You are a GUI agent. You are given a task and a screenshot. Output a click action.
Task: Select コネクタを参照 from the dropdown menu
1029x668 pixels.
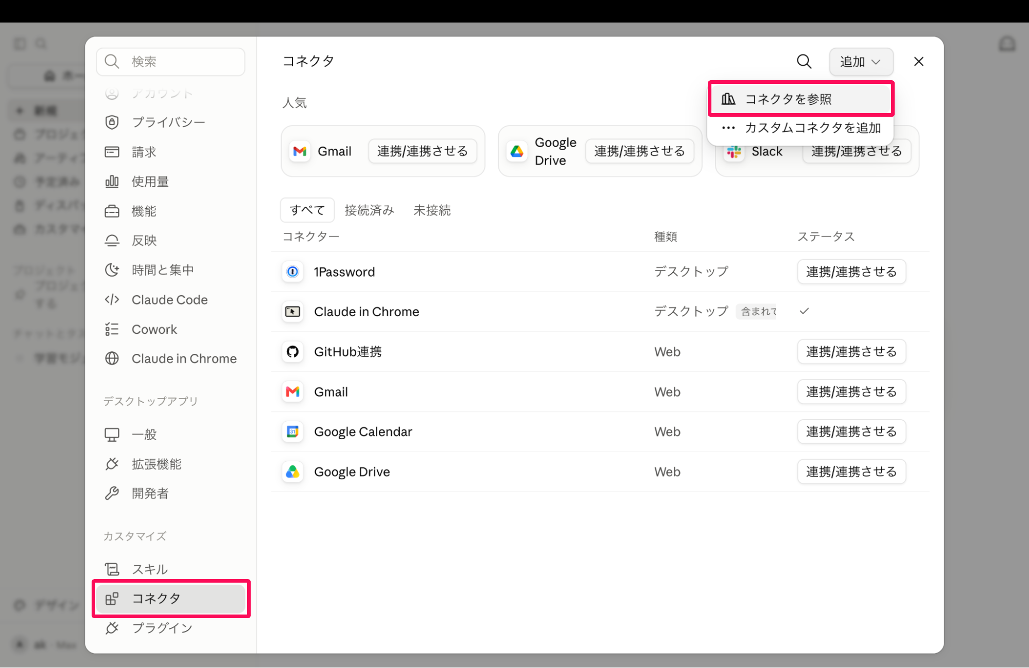pos(800,99)
